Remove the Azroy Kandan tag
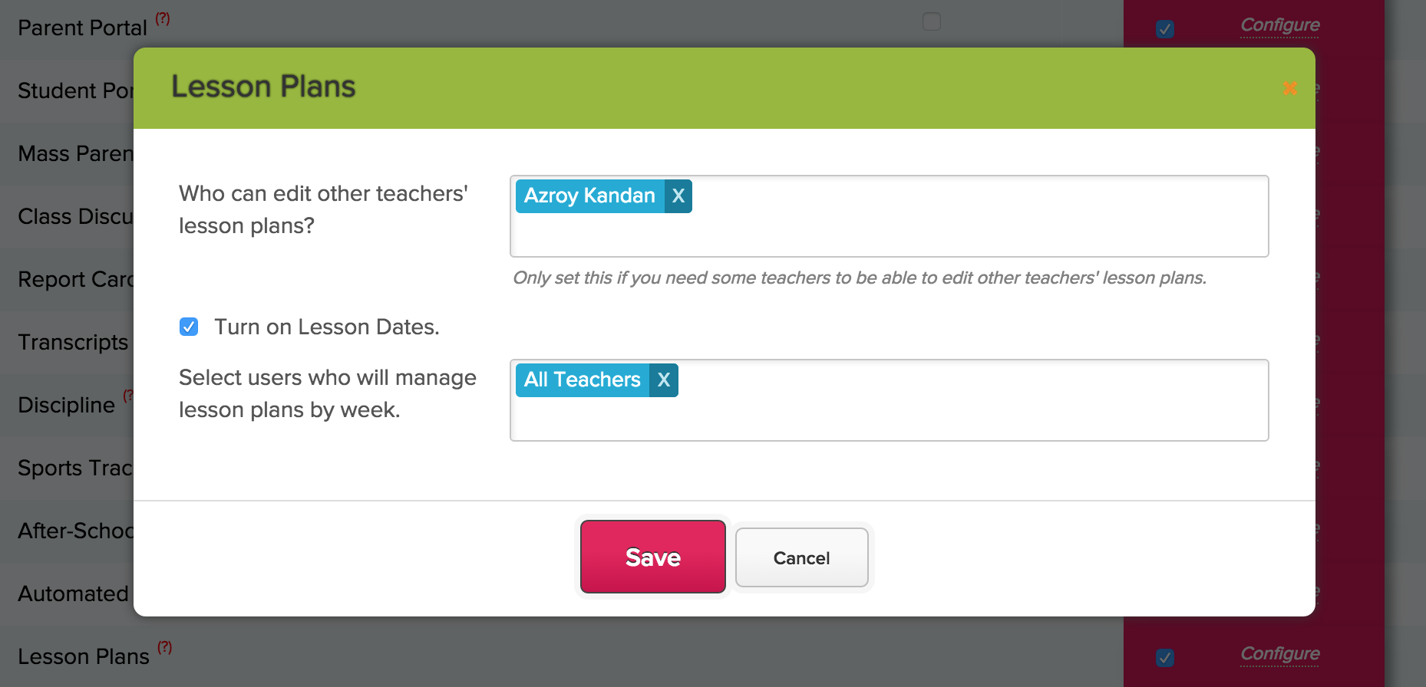The height and width of the screenshot is (687, 1426). 677,196
